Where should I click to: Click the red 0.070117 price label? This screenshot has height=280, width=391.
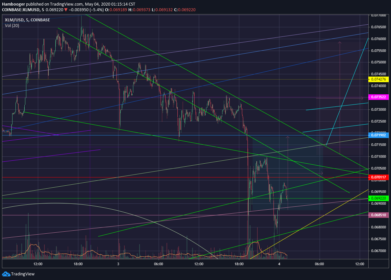378,177
